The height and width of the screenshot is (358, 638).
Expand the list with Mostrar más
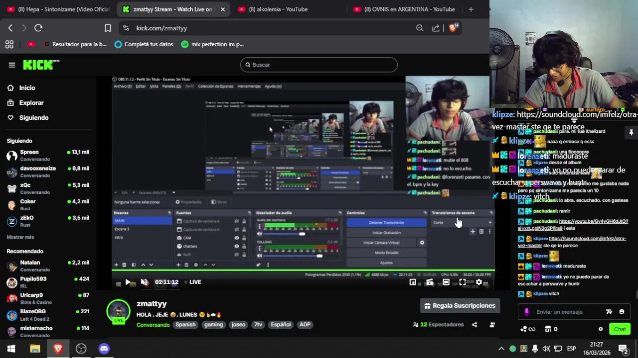coord(20,237)
